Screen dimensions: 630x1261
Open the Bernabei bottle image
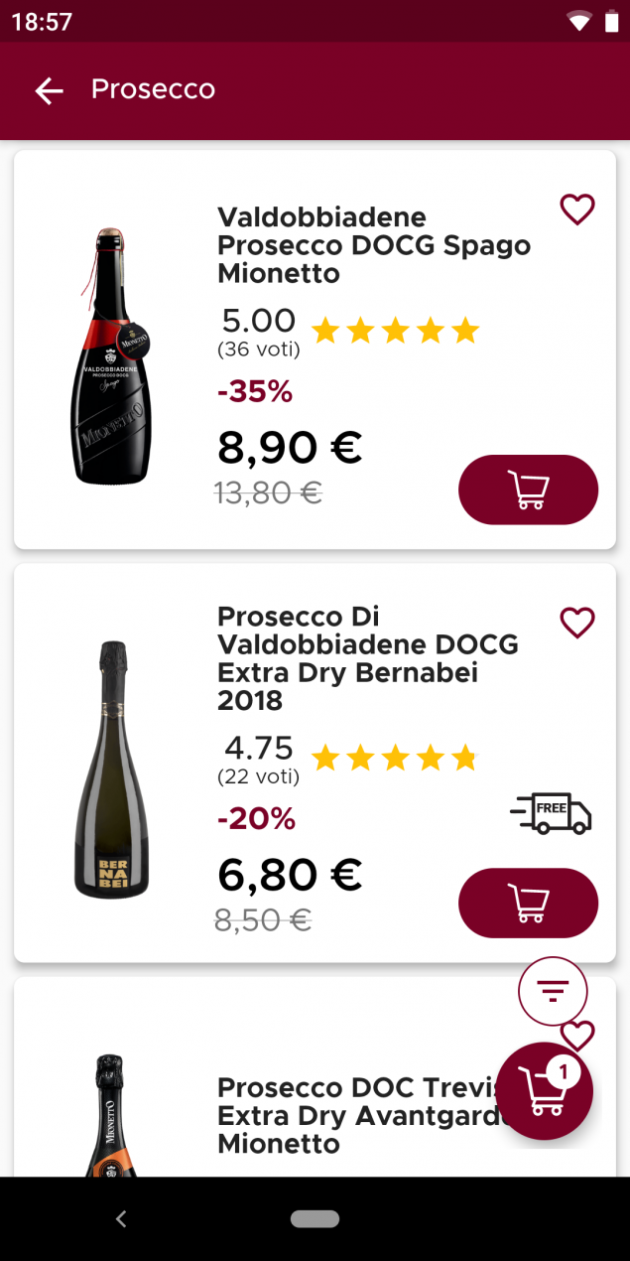pyautogui.click(x=112, y=770)
